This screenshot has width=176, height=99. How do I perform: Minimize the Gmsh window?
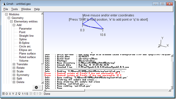click(x=156, y=4)
